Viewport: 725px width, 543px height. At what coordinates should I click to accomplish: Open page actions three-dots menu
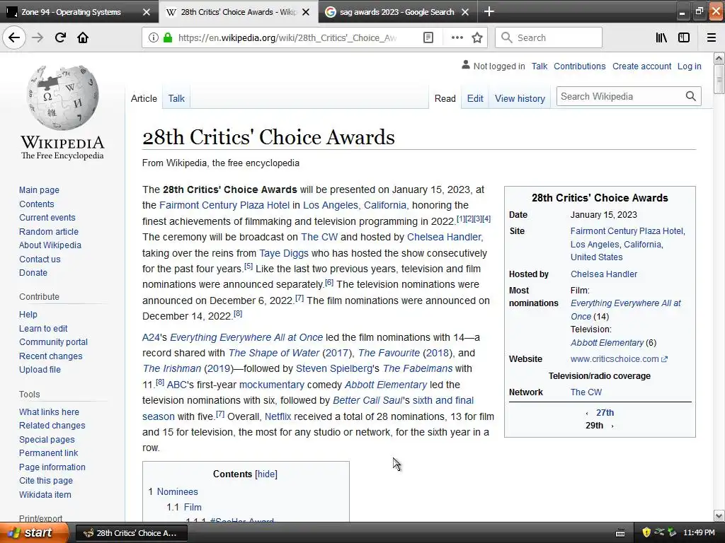(x=457, y=38)
